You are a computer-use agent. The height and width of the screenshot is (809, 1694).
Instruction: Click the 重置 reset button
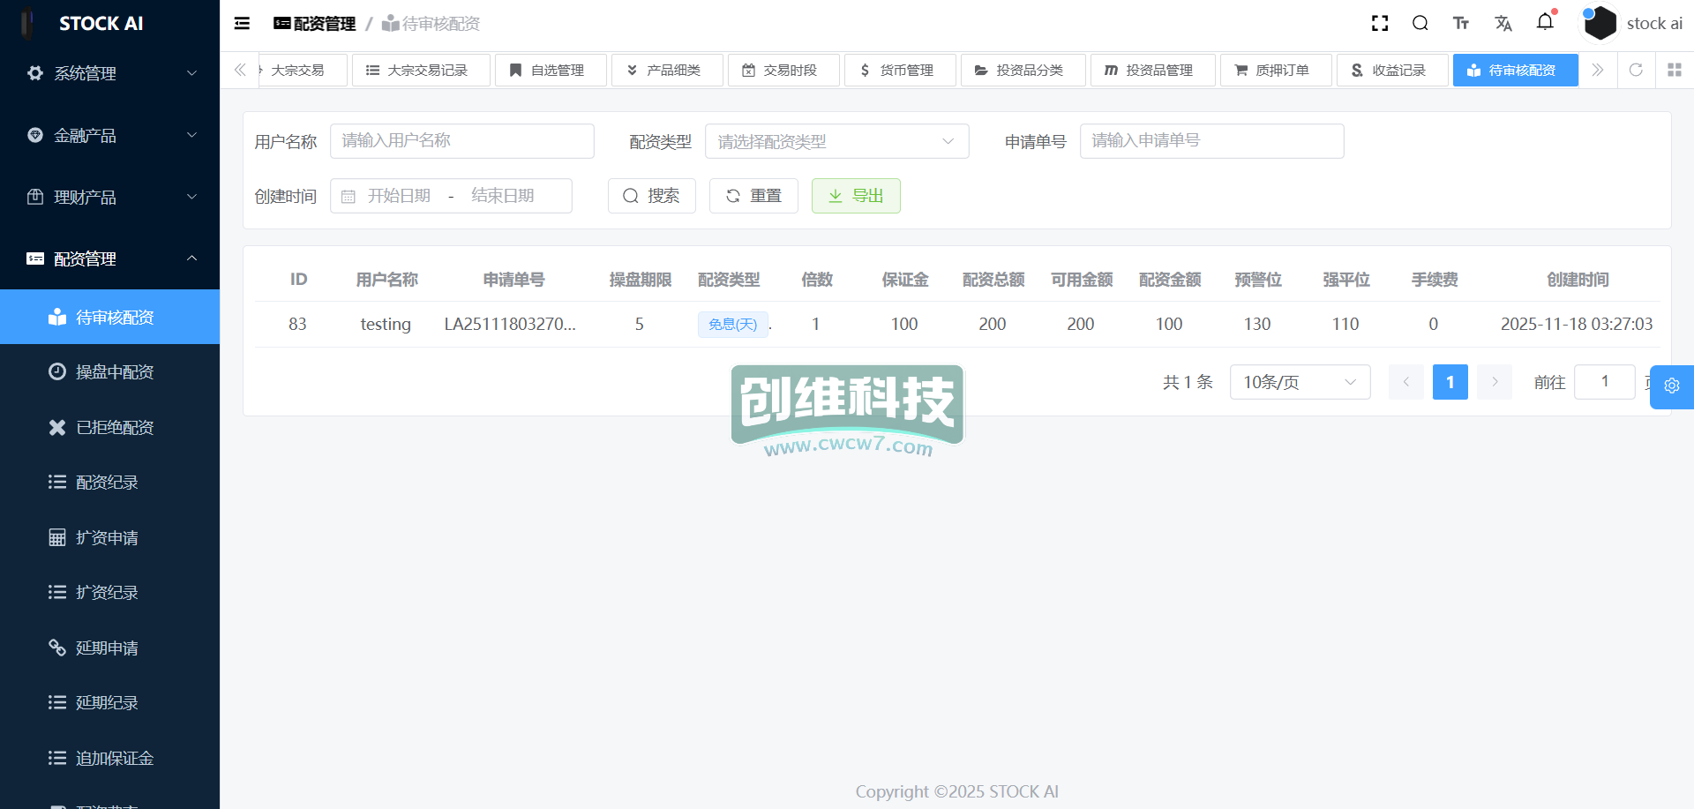[753, 196]
